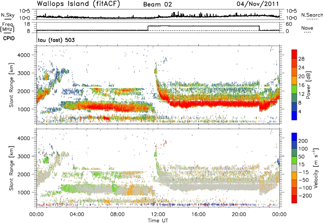Click the '08:00' time tick label
Viewport: 323px width, 223px height.
[x=117, y=215]
